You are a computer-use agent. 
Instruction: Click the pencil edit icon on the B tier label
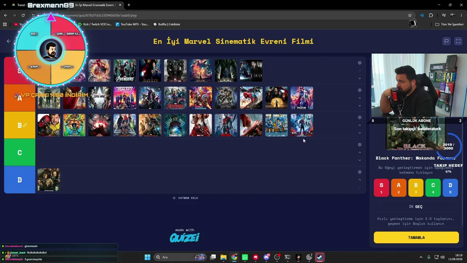25,125
